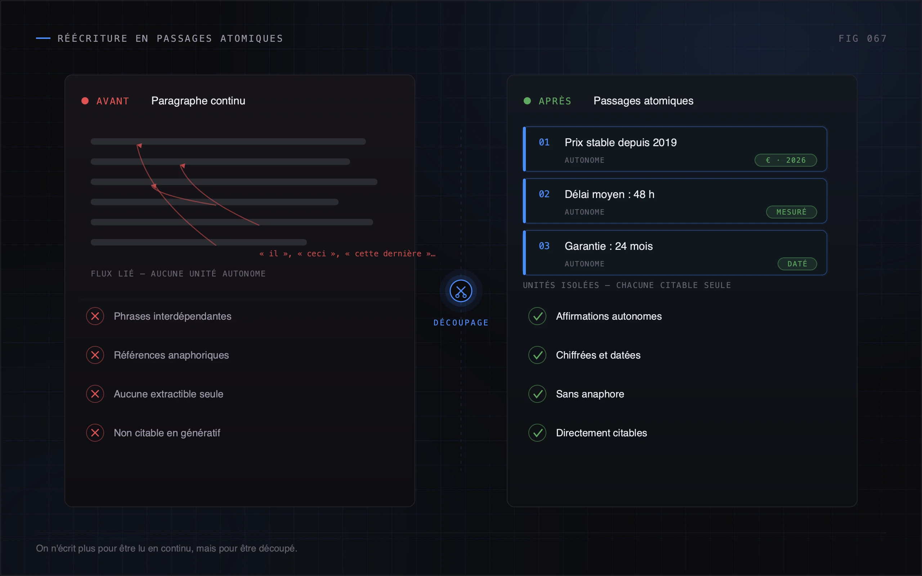Open passage 03 Garantie : 24 mois
Screen dimensions: 922x576
pos(675,253)
